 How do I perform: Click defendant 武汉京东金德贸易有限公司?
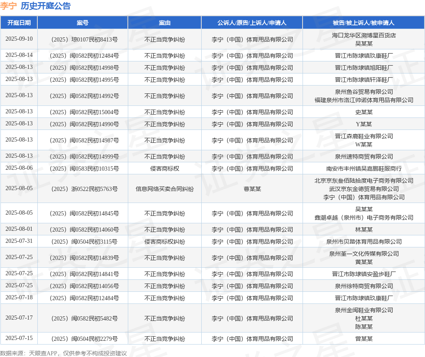364,189
